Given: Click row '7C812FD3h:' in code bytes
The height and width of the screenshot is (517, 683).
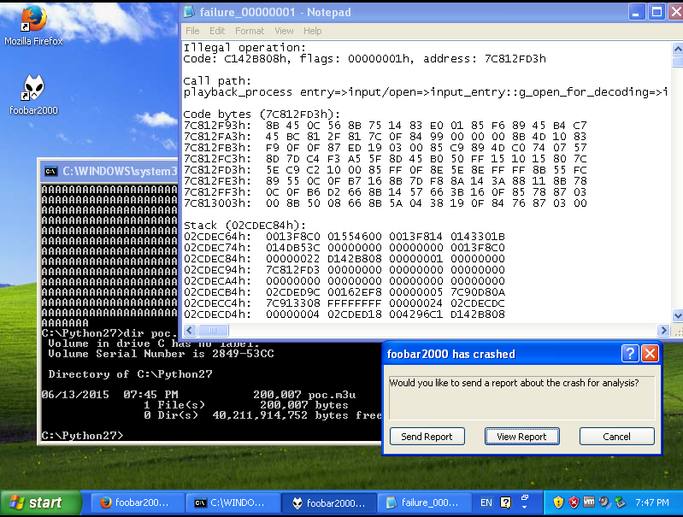Looking at the screenshot, I should pyautogui.click(x=385, y=170).
